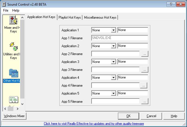The image size is (187, 127).
Task: Browse for App 3 file with ... button
Action: coord(145,70)
